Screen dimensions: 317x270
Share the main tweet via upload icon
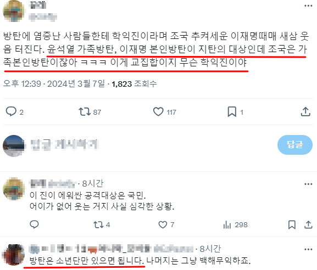point(305,111)
